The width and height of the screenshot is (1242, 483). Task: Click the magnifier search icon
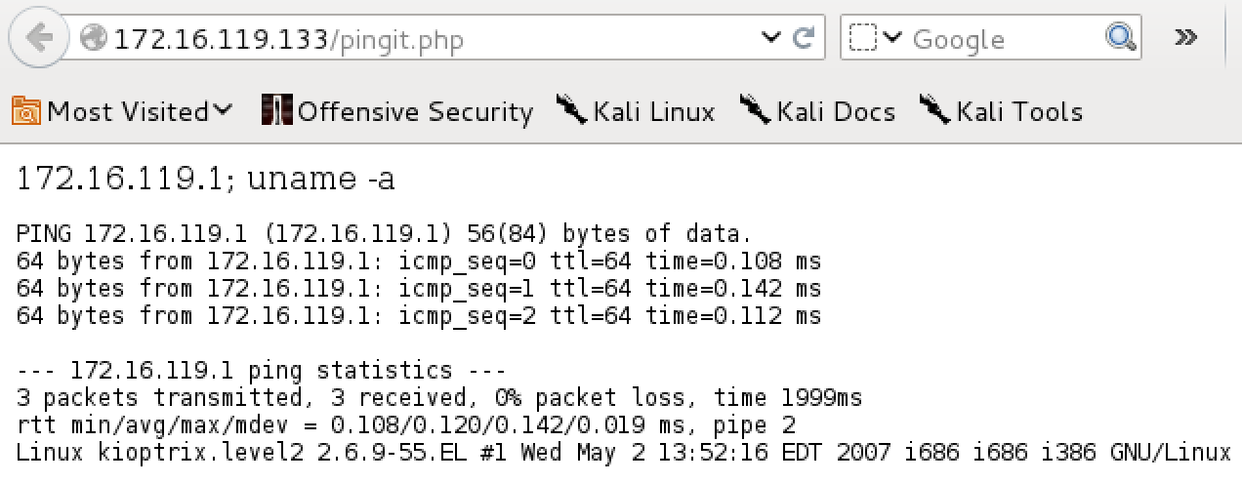(1119, 38)
